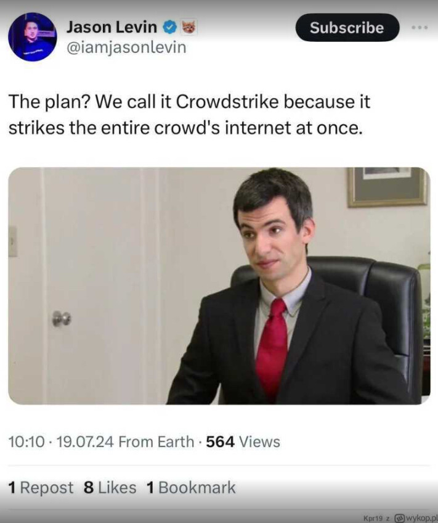Click the From Earth location label
The height and width of the screenshot is (523, 438).
click(156, 442)
